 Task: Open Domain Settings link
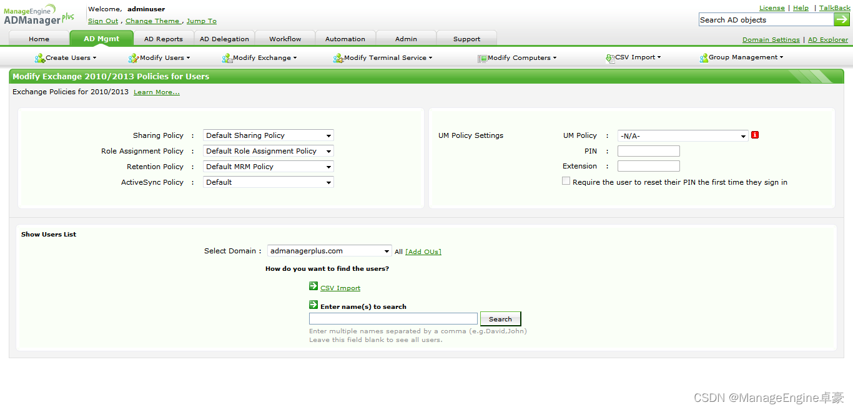771,40
